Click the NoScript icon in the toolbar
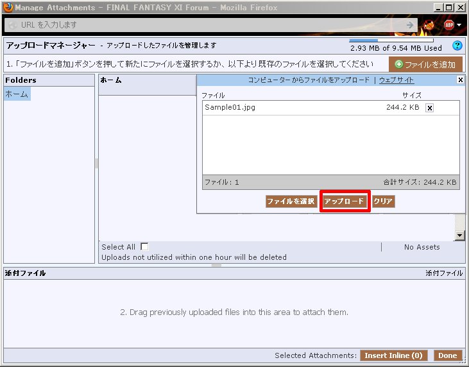The width and height of the screenshot is (469, 367). point(429,25)
